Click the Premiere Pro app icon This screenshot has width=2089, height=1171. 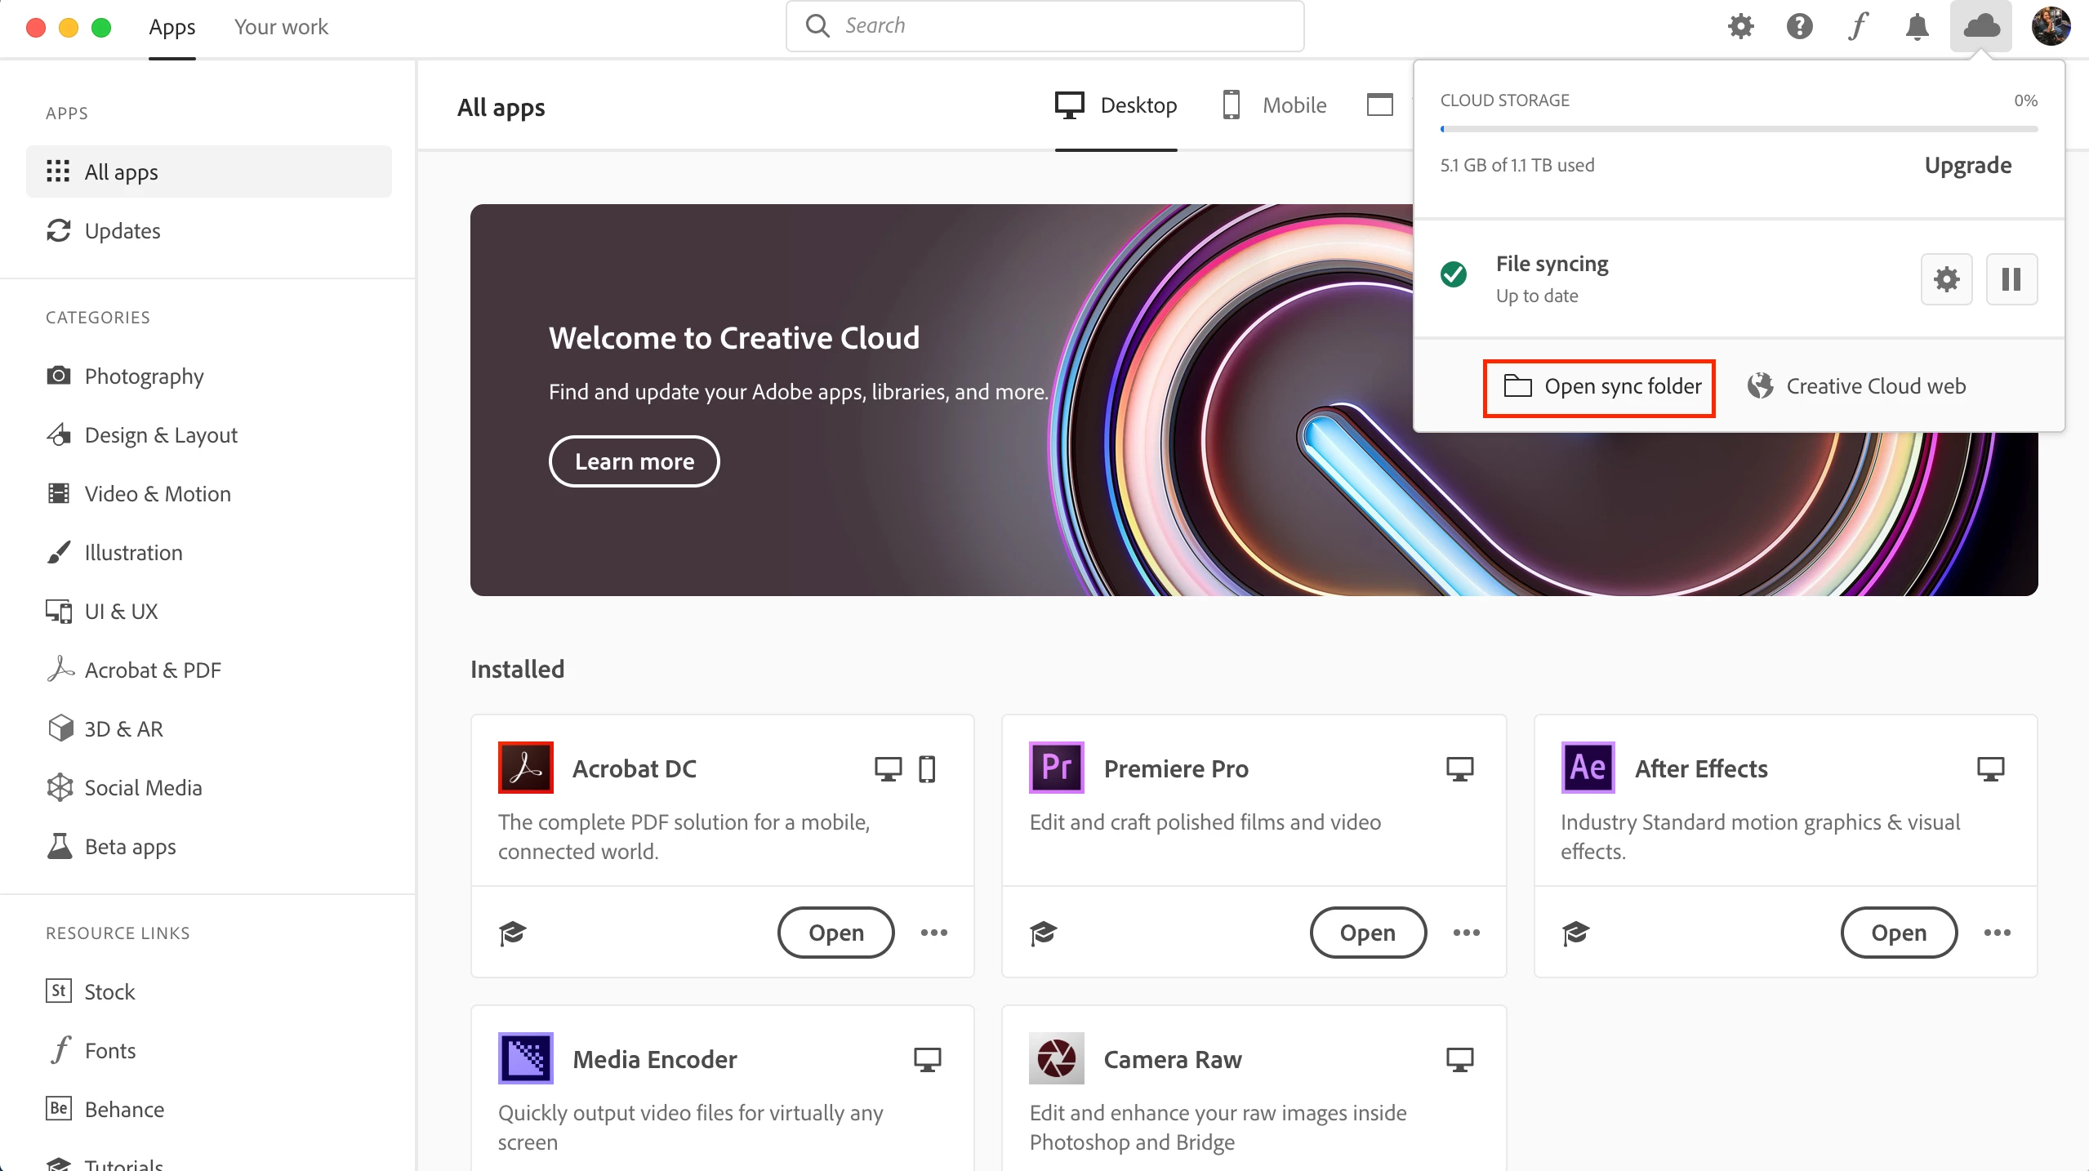tap(1056, 768)
